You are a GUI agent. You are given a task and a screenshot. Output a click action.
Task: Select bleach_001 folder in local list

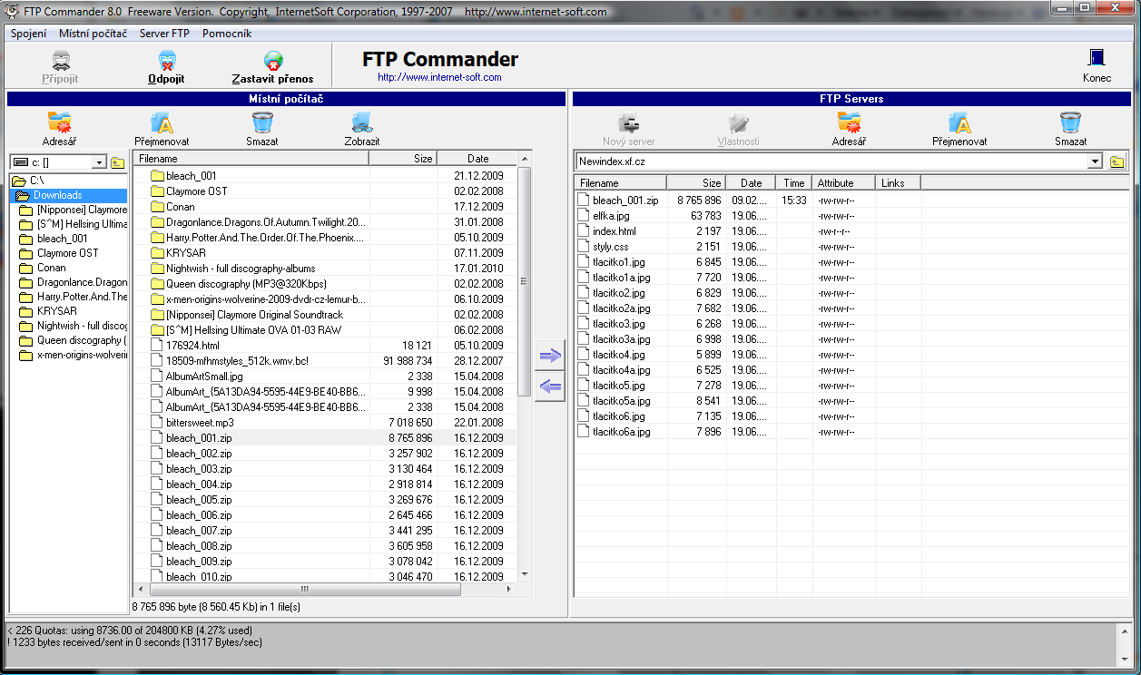[x=192, y=176]
